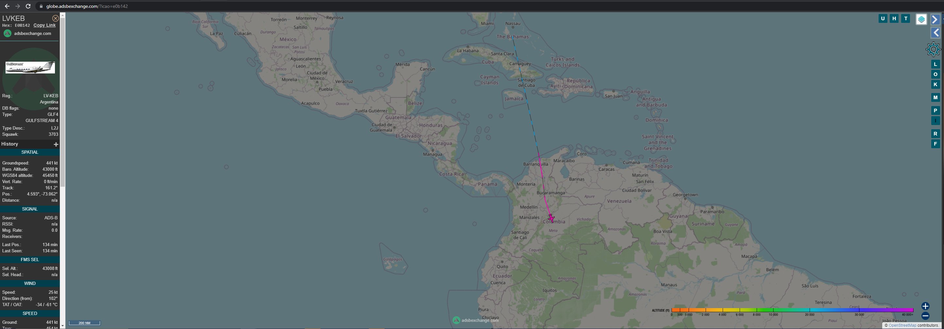Click the Wind Direction value 102°
Screen dimensions: 944x329
coord(53,298)
